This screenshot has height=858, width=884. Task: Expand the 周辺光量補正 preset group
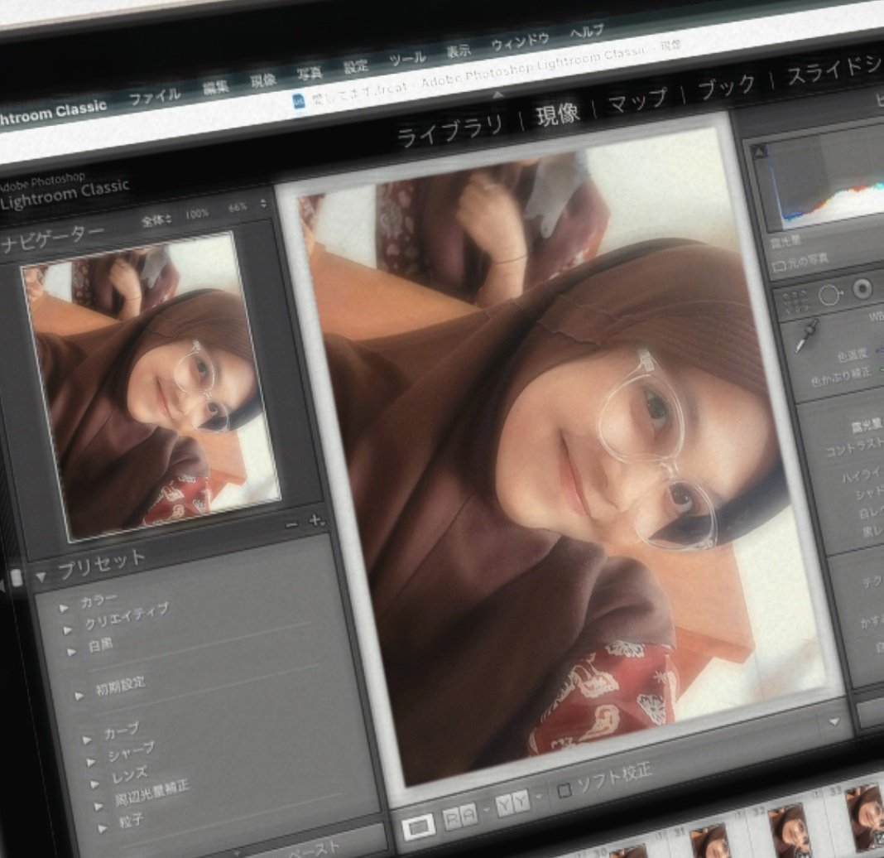tap(99, 807)
